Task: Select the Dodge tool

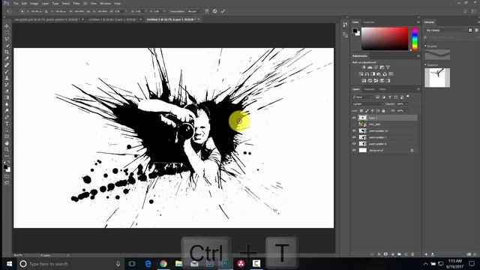Action: (x=7, y=110)
